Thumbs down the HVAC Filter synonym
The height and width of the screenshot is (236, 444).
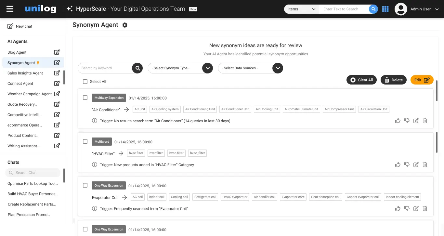tap(407, 164)
